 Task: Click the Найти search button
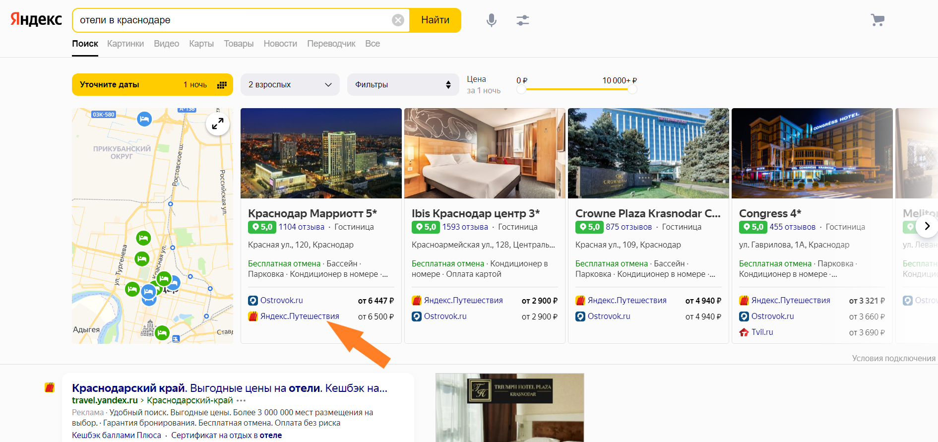coord(436,20)
